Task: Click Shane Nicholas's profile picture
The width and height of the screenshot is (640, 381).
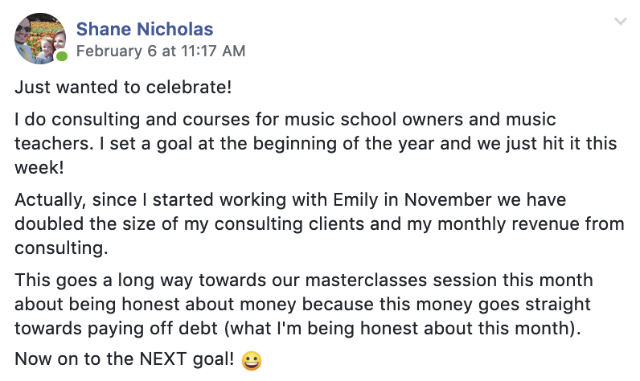Action: coord(39,38)
